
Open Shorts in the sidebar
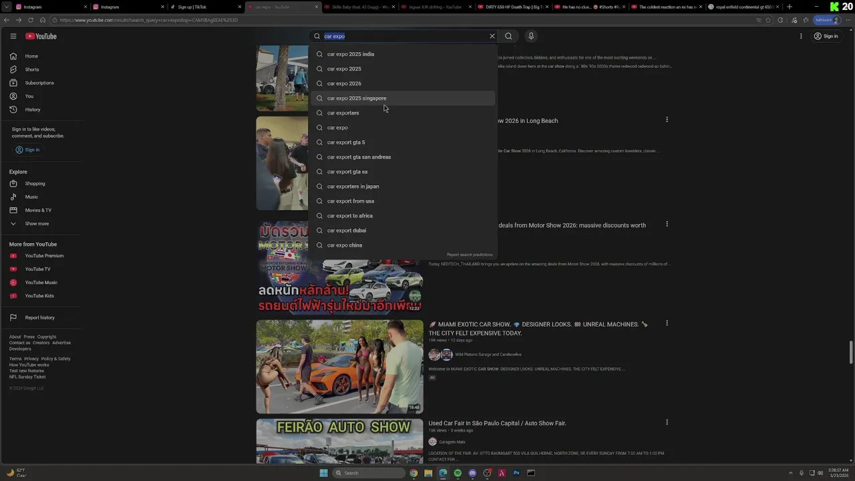coord(40,69)
